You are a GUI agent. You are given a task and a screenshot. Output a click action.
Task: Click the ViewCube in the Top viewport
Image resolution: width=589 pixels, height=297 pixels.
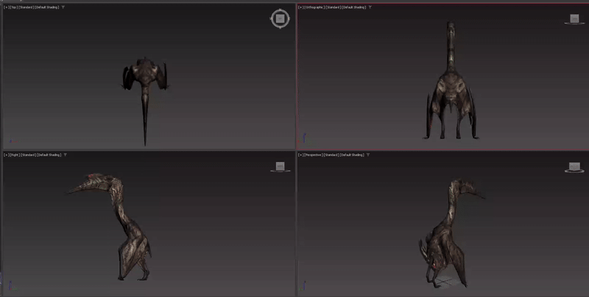(x=280, y=18)
